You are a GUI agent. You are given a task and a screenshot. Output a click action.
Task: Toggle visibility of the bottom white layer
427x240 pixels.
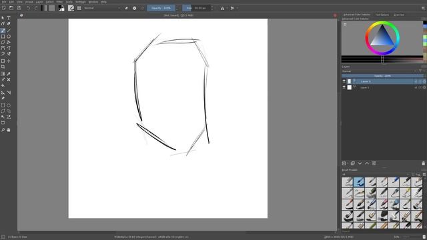[344, 87]
